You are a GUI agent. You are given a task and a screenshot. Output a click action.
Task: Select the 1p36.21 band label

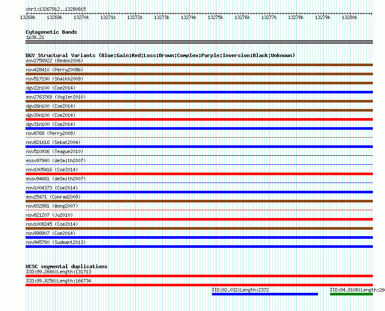click(x=35, y=37)
